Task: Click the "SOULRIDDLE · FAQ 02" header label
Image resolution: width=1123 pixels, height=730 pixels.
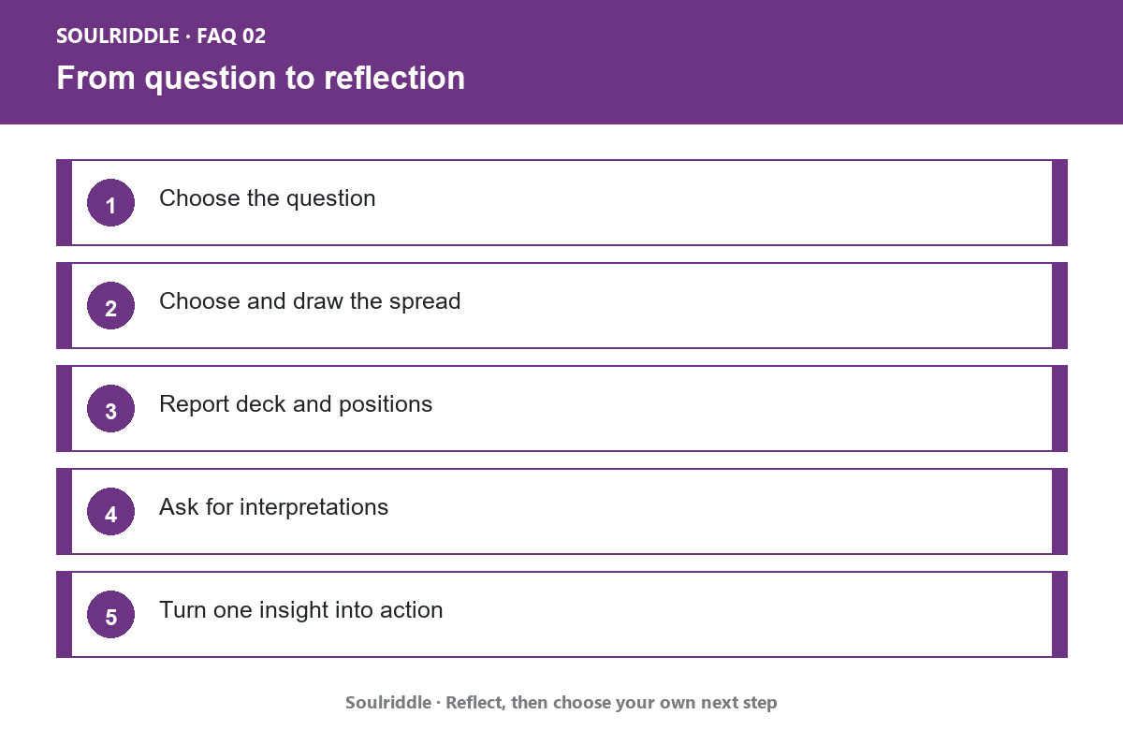Action: tap(161, 36)
